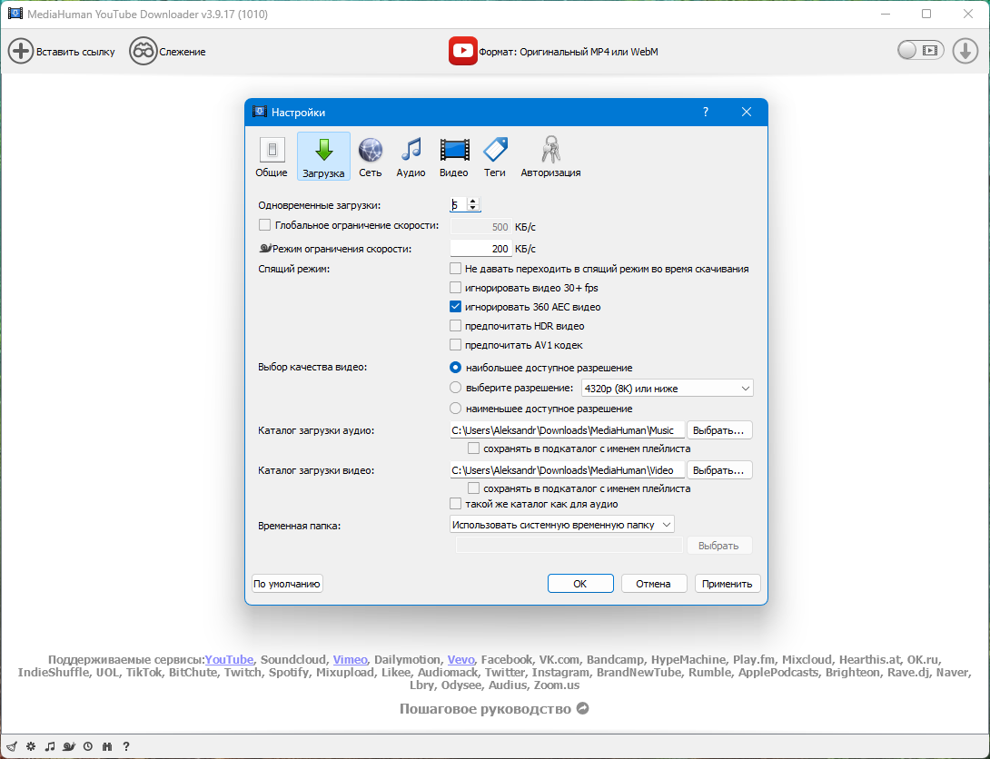Click the download-all arrow icon at top right
This screenshot has width=990, height=759.
pyautogui.click(x=965, y=51)
